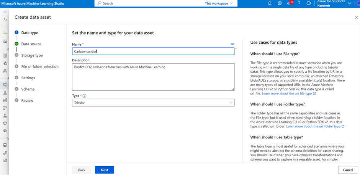Click the Next button

pyautogui.click(x=105, y=170)
